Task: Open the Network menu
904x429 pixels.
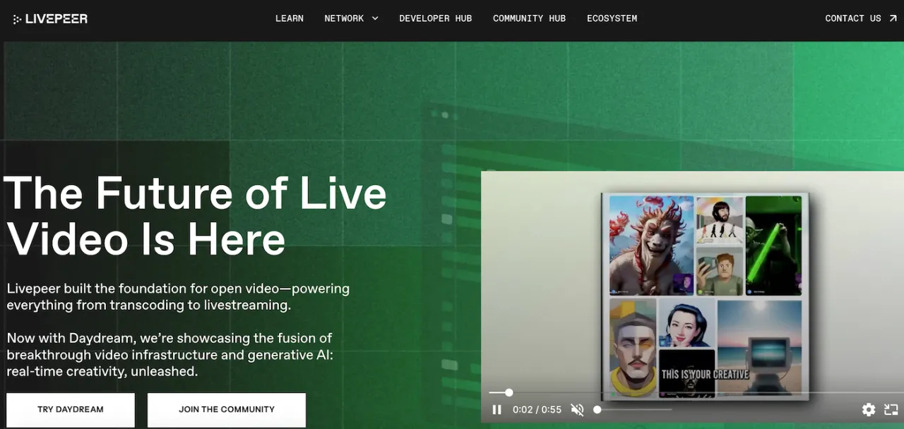Action: click(344, 18)
